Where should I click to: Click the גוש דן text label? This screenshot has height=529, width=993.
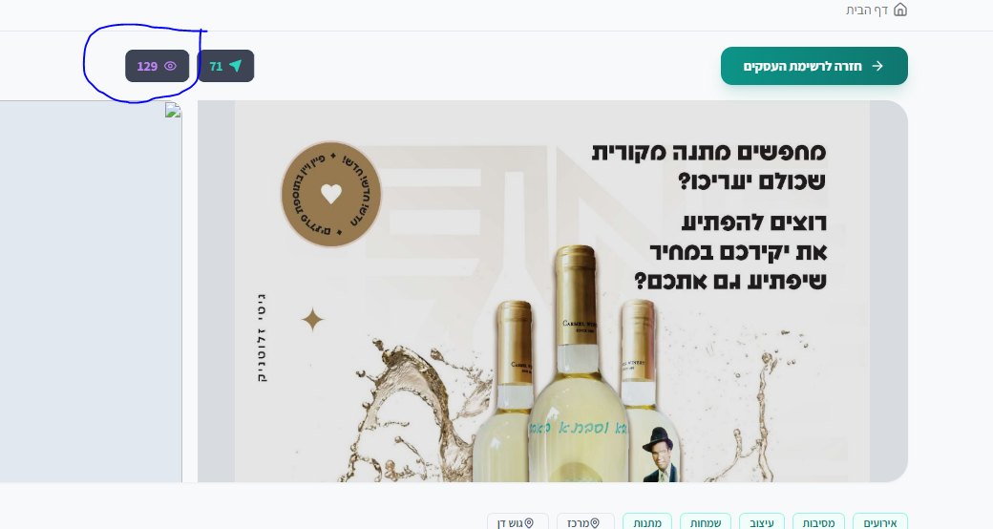point(510,522)
